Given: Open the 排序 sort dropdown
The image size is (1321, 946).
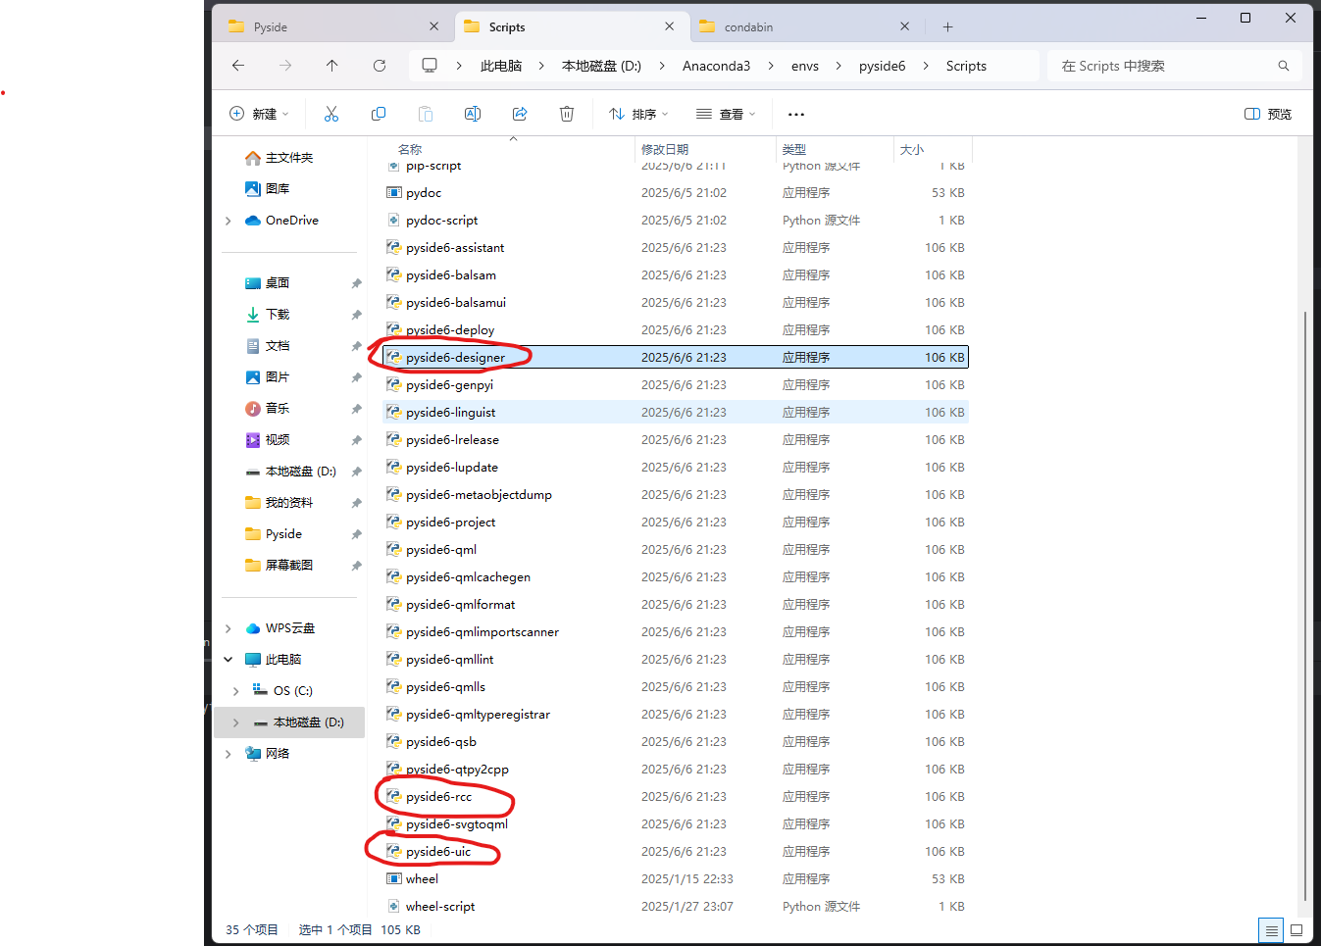Looking at the screenshot, I should (638, 114).
